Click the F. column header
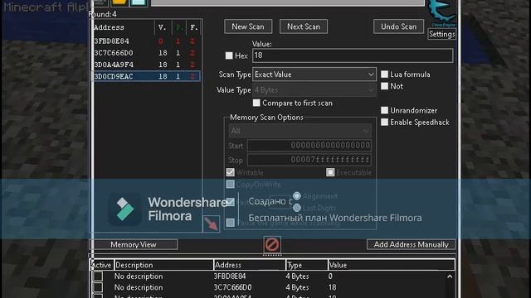 (x=193, y=27)
